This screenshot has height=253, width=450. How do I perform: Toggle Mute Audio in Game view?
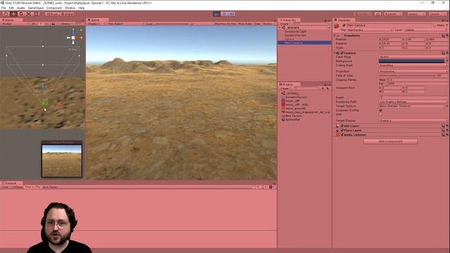[x=245, y=24]
